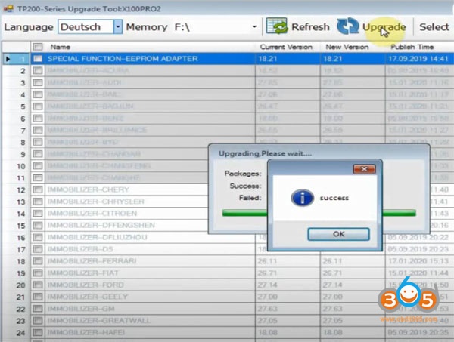The height and width of the screenshot is (342, 454).
Task: Close the success dialog with red X
Action: pyautogui.click(x=364, y=169)
